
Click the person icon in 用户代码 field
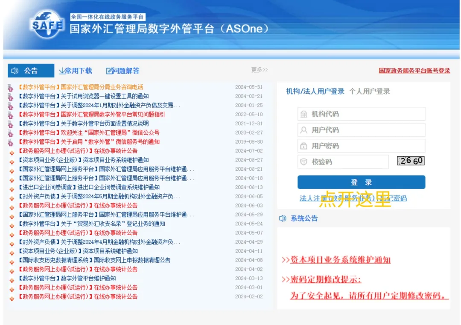304,130
